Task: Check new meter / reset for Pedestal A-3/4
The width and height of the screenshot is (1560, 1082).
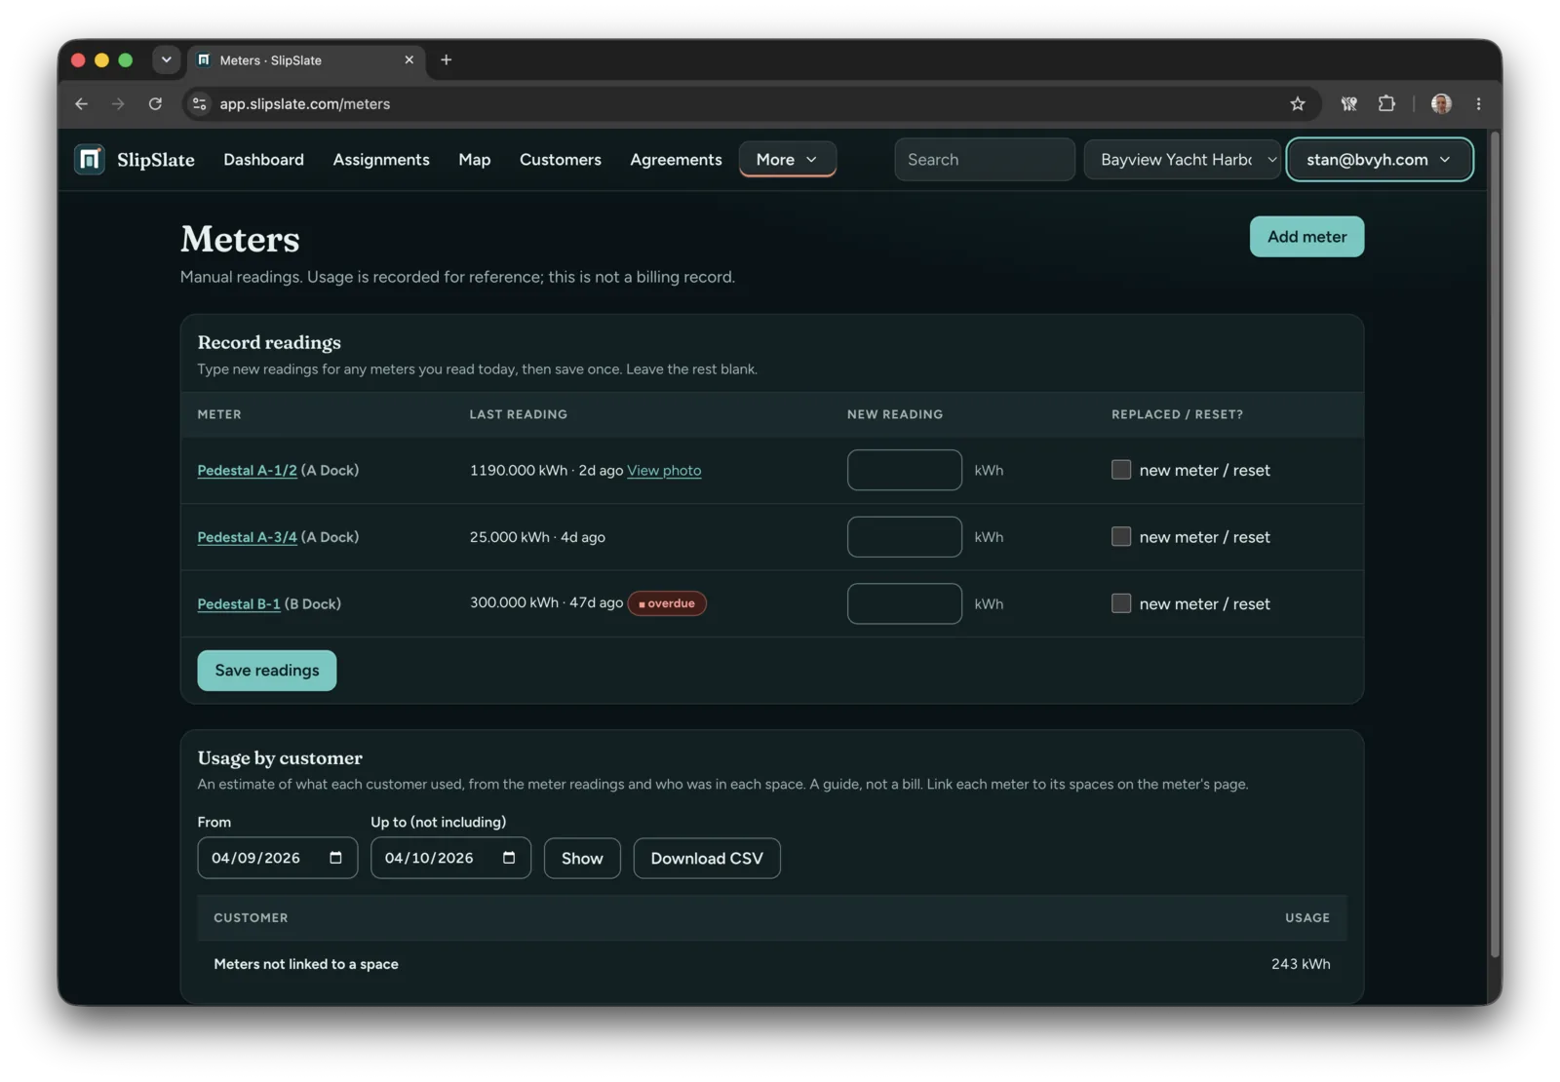Action: point(1121,537)
